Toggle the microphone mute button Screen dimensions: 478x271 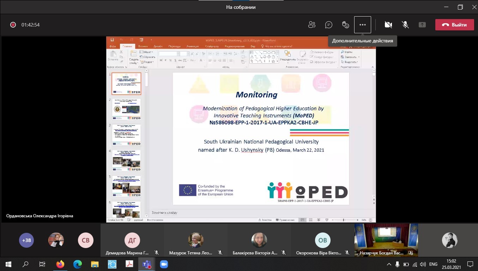405,25
